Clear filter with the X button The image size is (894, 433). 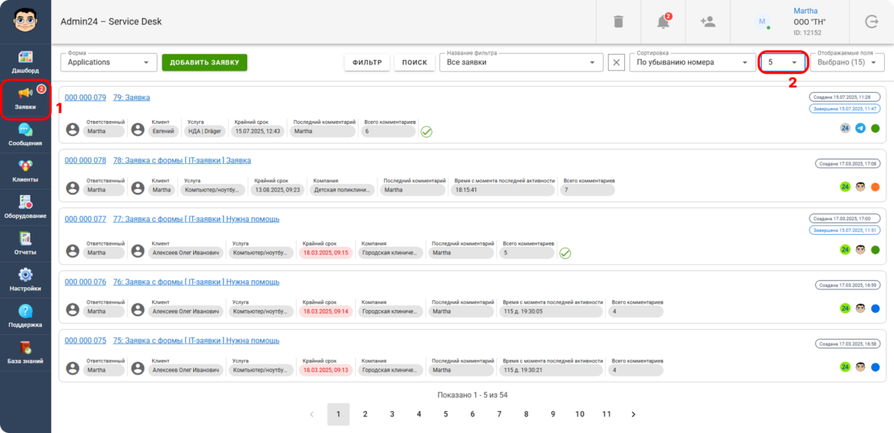point(617,62)
